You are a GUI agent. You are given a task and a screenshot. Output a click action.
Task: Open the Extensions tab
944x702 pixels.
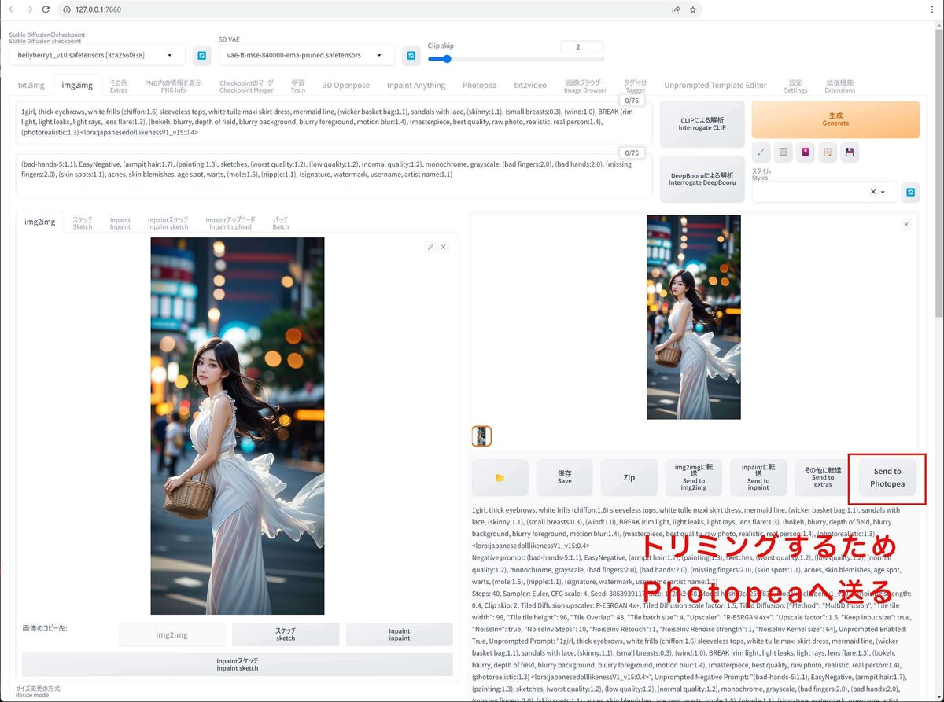[839, 86]
